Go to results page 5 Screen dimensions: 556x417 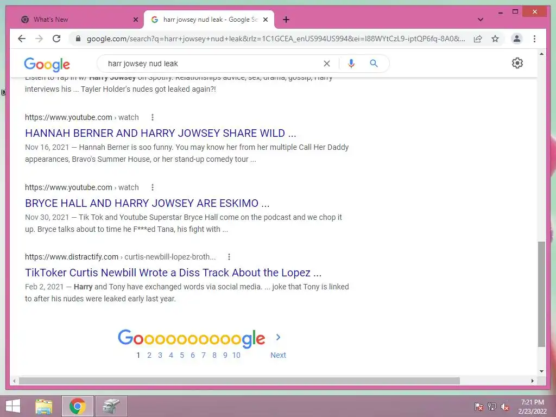182,355
